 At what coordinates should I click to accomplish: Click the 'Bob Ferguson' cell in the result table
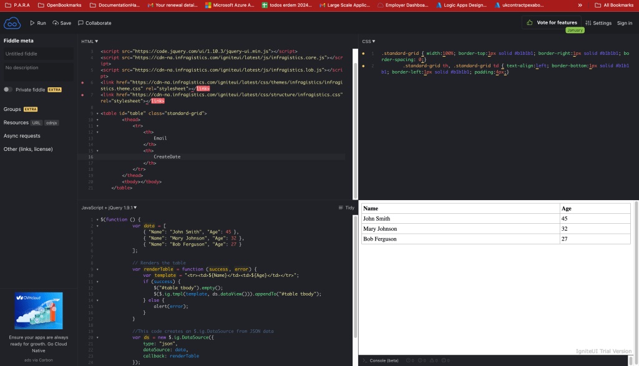[x=461, y=239]
